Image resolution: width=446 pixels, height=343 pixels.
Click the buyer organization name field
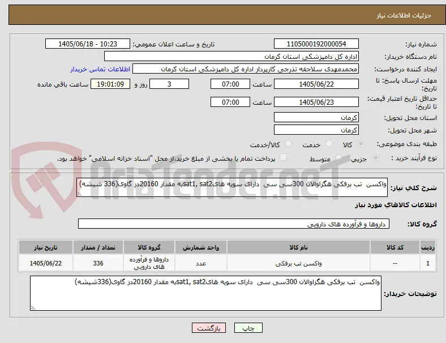coord(231,56)
